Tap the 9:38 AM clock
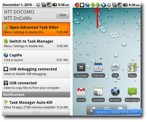147x122 pixels. pos(64,5)
